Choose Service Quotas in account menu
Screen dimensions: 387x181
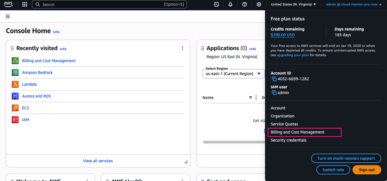coord(284,124)
